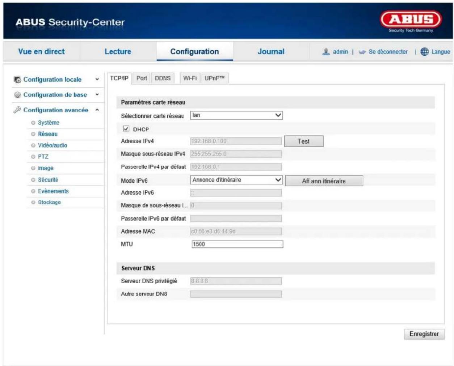Open Système in the sidebar
This screenshot has width=454, height=366.
pyautogui.click(x=49, y=123)
